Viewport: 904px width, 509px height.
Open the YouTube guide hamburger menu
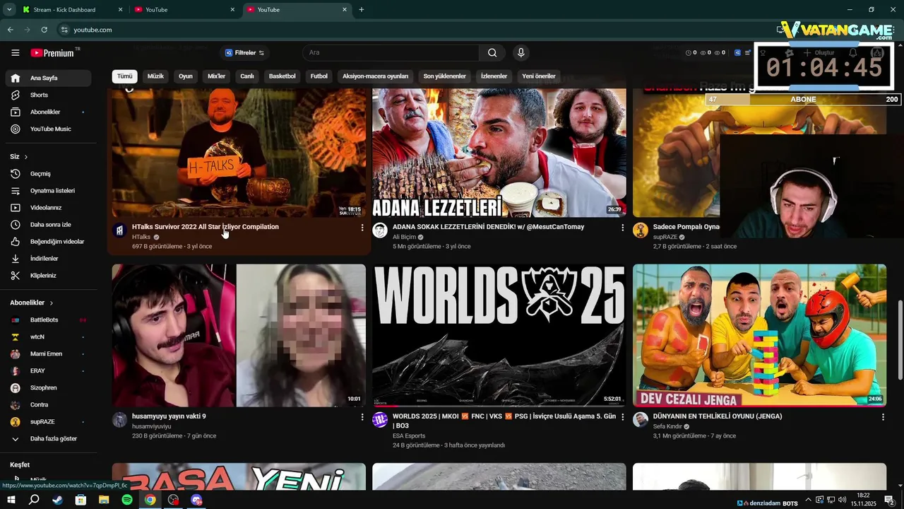coord(15,53)
